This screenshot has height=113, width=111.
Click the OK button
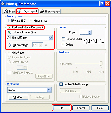(62, 108)
